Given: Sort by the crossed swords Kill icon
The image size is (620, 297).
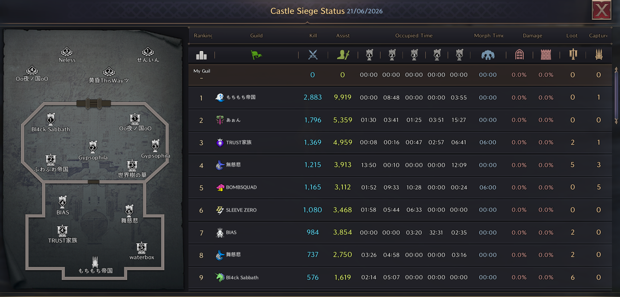Looking at the screenshot, I should tap(313, 55).
